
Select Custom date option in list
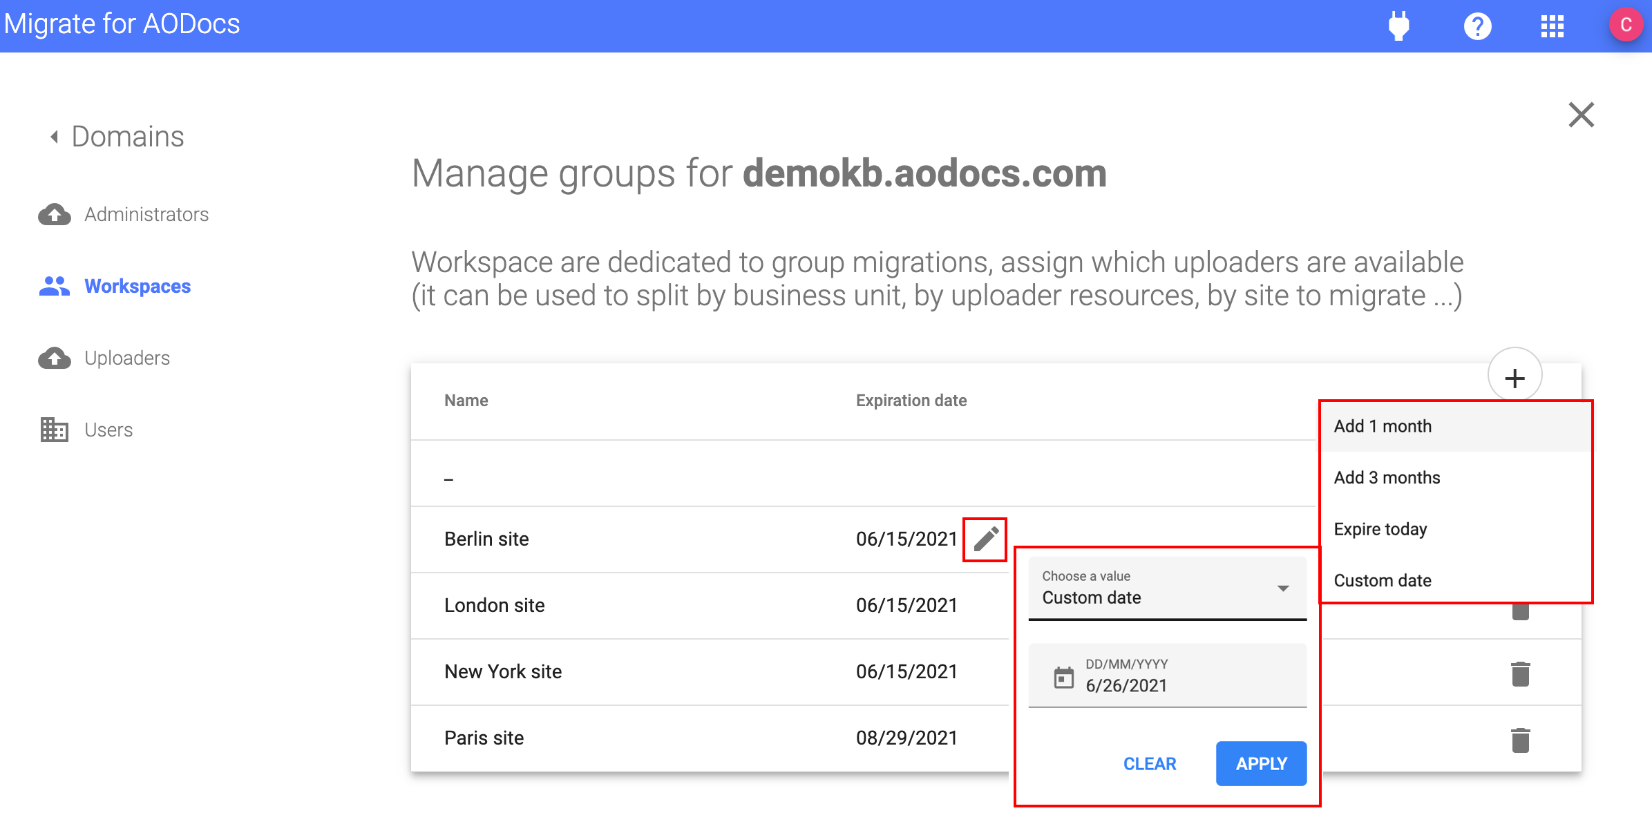(x=1456, y=581)
